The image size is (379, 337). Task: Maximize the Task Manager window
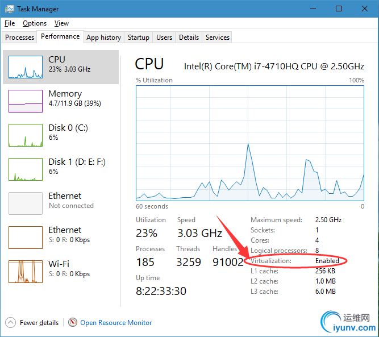339,9
